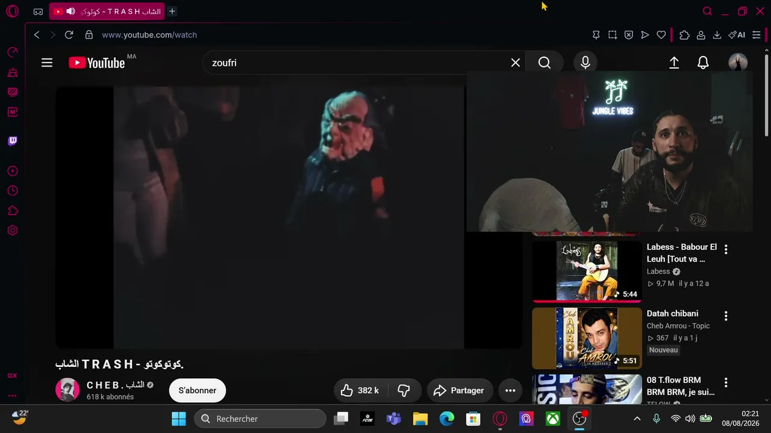Open the striped square sidebar icon
Image resolution: width=771 pixels, height=433 pixels.
12,92
